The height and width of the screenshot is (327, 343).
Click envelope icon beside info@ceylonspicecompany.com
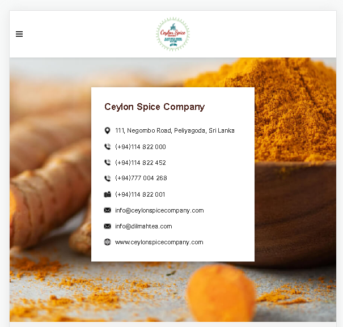pos(107,210)
